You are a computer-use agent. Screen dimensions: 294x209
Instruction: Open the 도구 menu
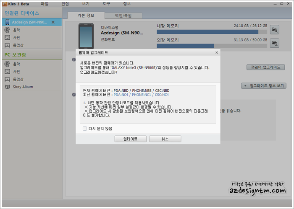coord(106,4)
